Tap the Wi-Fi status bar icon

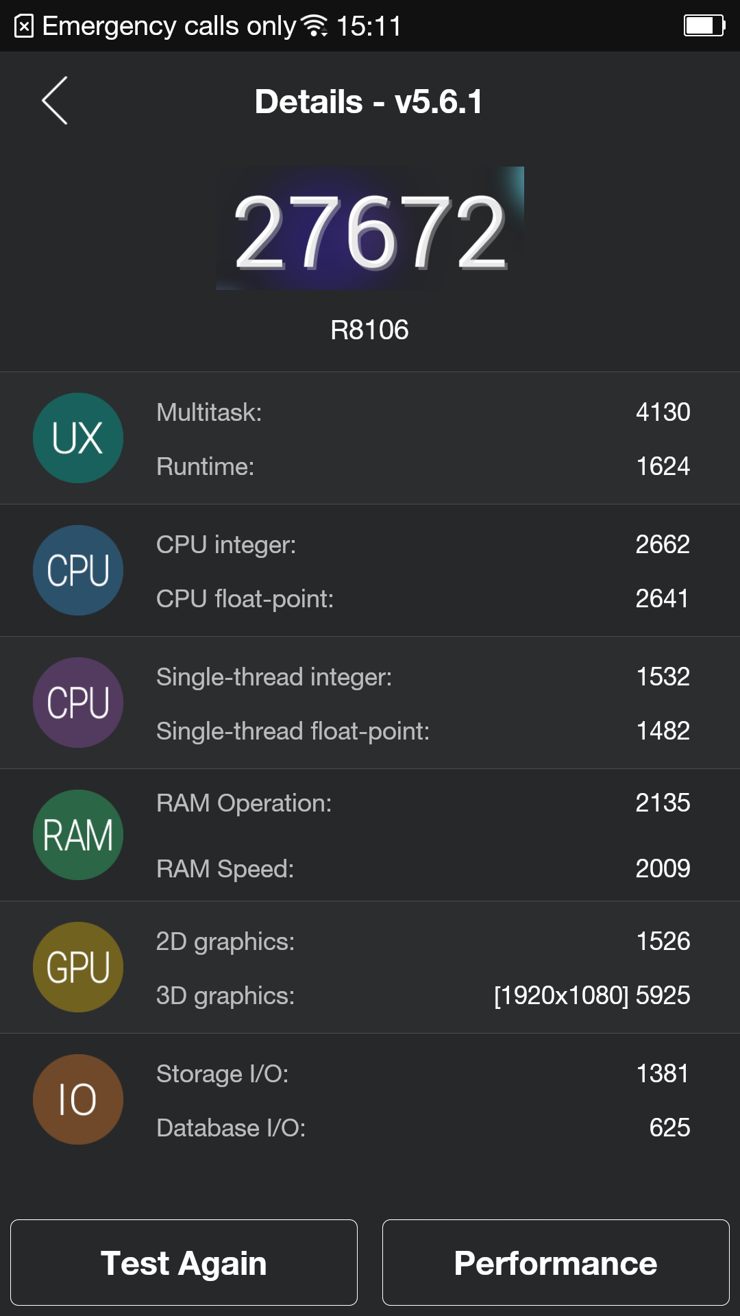tap(314, 26)
